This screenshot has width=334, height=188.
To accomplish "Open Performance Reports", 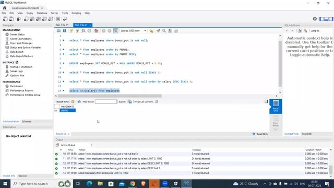I will [x=22, y=90].
